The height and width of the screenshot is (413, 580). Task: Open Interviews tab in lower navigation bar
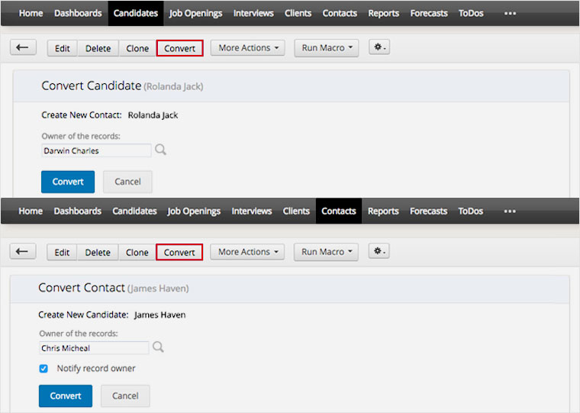click(x=252, y=211)
